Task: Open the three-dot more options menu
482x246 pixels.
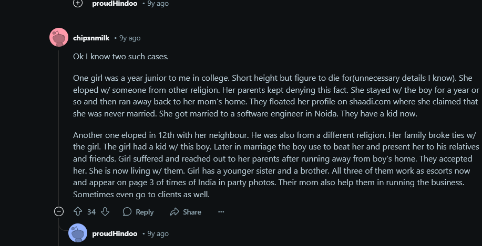Action: point(221,212)
